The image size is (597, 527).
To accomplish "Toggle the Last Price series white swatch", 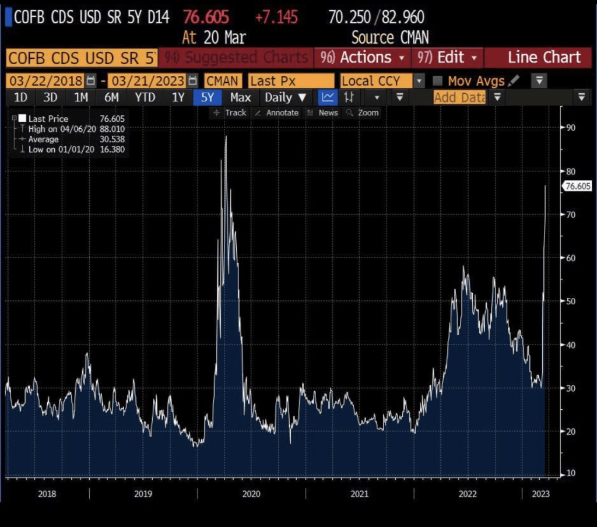I will click(22, 118).
